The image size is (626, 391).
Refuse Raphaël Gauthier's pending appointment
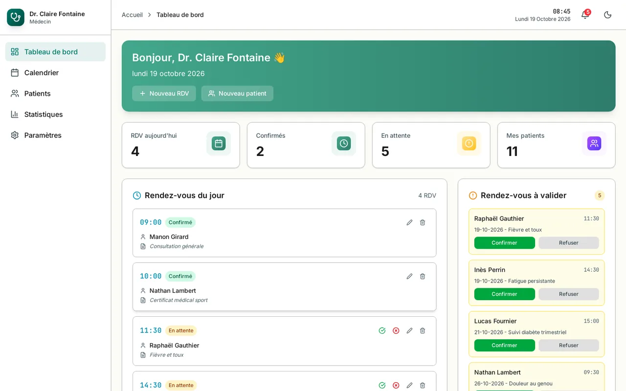[569, 243]
